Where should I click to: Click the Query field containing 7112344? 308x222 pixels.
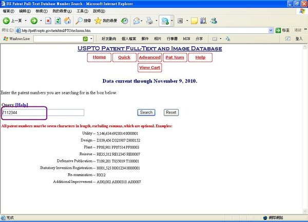click(43, 113)
